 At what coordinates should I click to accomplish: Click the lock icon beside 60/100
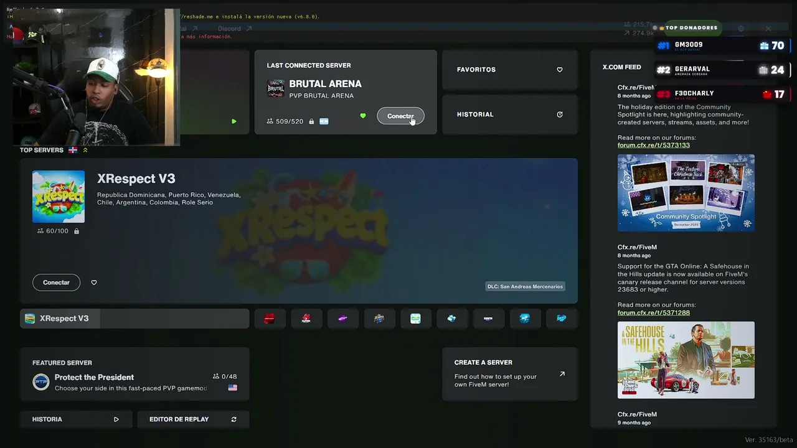click(x=77, y=231)
